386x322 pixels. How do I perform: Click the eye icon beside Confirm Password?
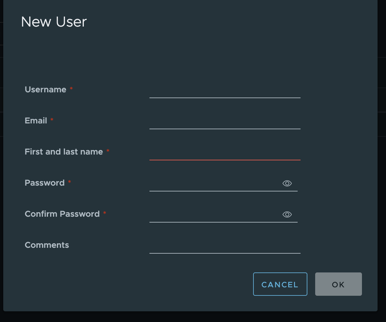pos(287,214)
